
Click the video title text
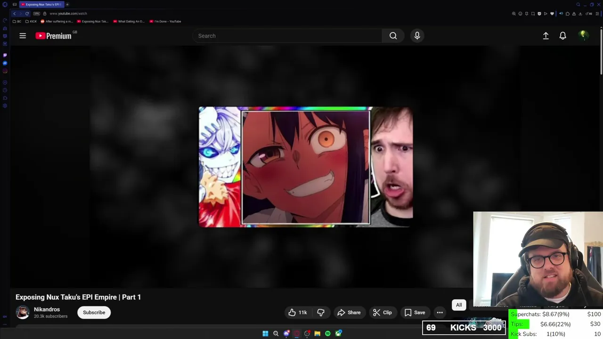click(78, 297)
